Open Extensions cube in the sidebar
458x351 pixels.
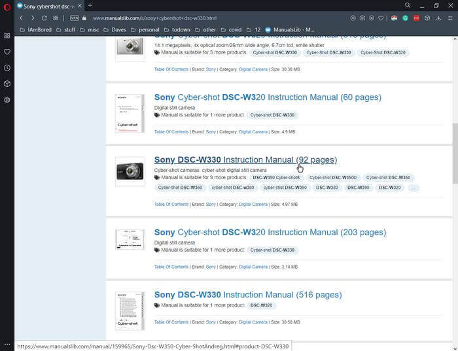7,84
